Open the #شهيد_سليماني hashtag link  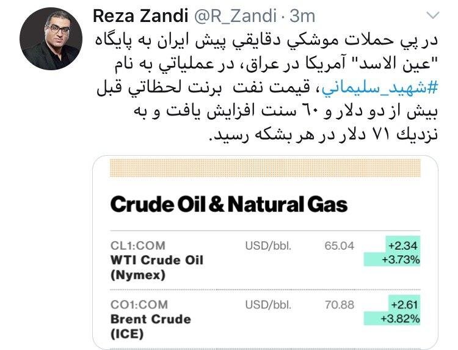[x=380, y=87]
